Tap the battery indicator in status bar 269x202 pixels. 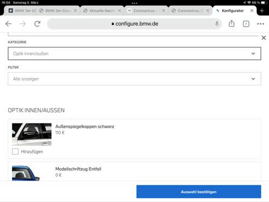pos(264,3)
